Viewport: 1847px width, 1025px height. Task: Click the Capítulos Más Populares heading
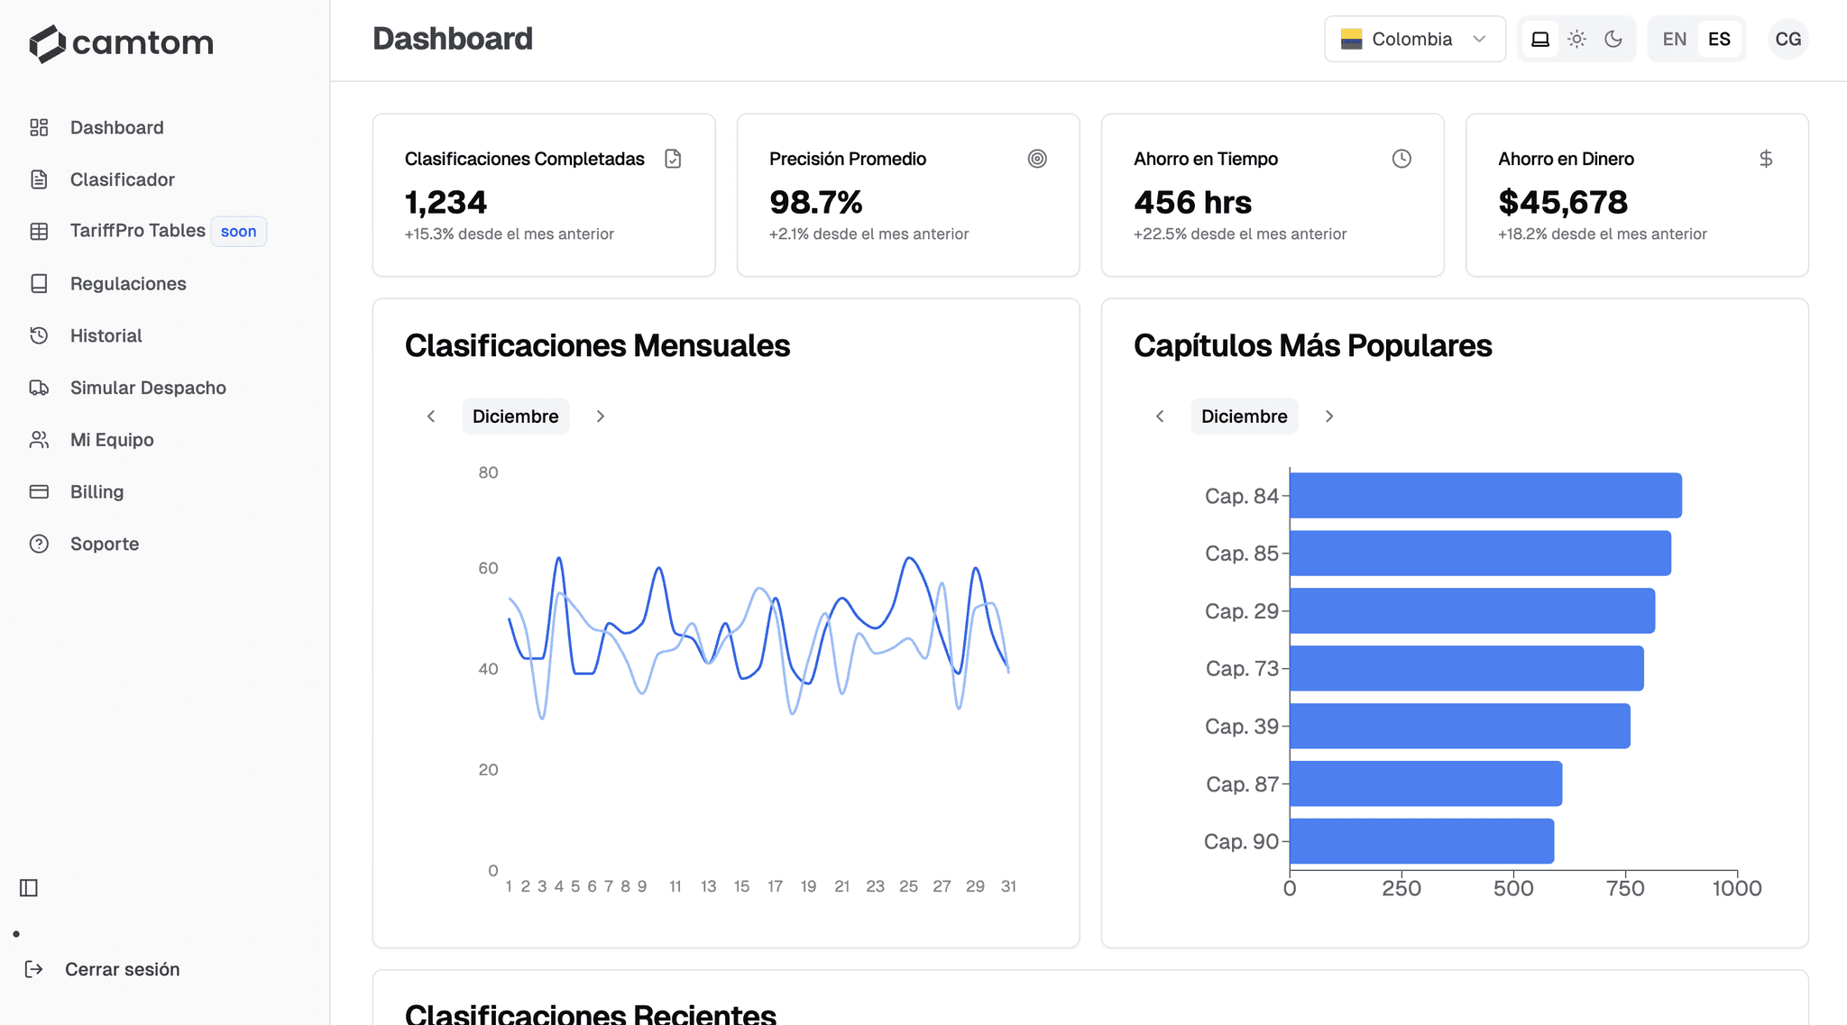pyautogui.click(x=1313, y=346)
